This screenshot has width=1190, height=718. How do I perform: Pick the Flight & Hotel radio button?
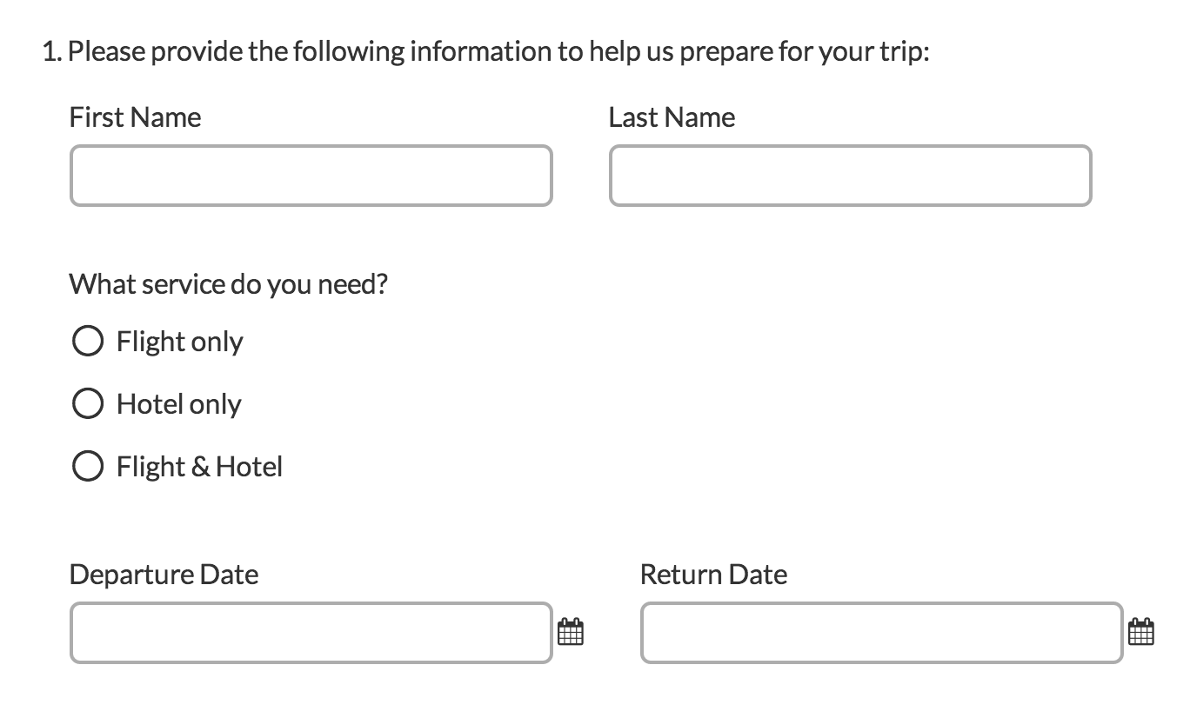[87, 467]
